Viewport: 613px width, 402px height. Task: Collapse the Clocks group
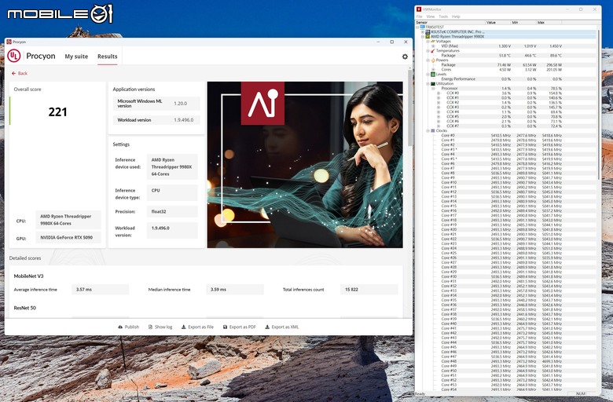click(x=428, y=130)
